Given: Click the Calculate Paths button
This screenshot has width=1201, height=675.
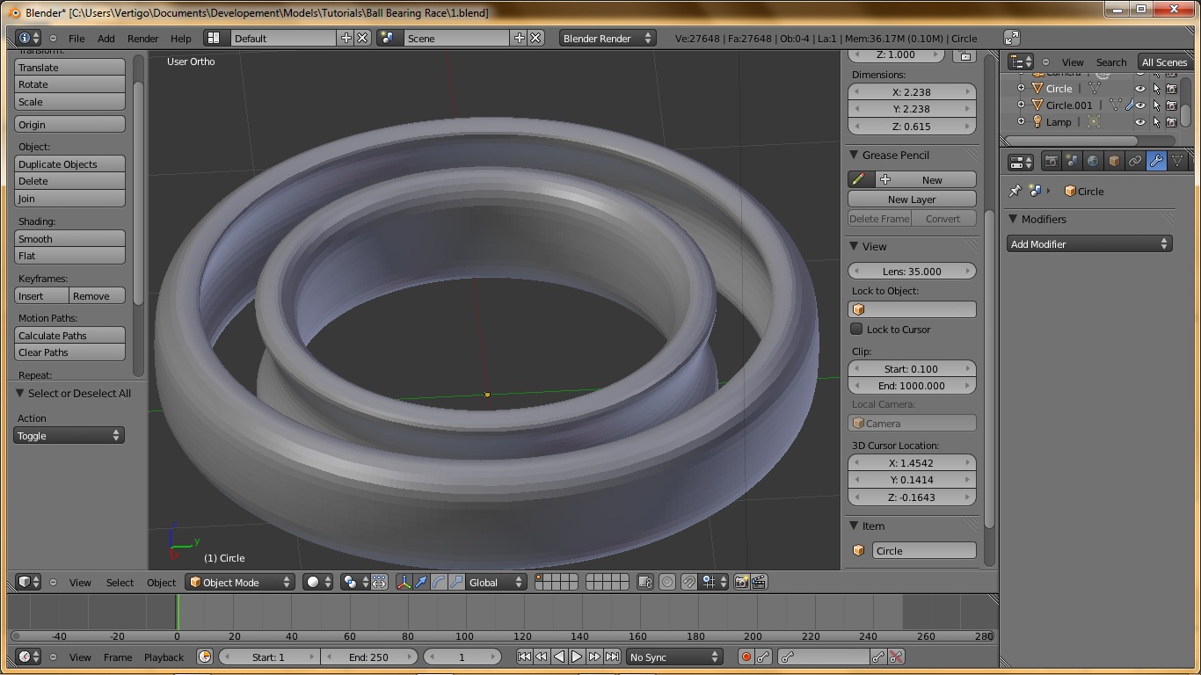Looking at the screenshot, I should click(x=69, y=335).
